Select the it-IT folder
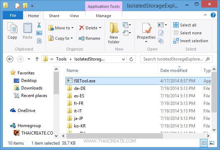Viewport: 220px width, 150px height. click(x=138, y=111)
